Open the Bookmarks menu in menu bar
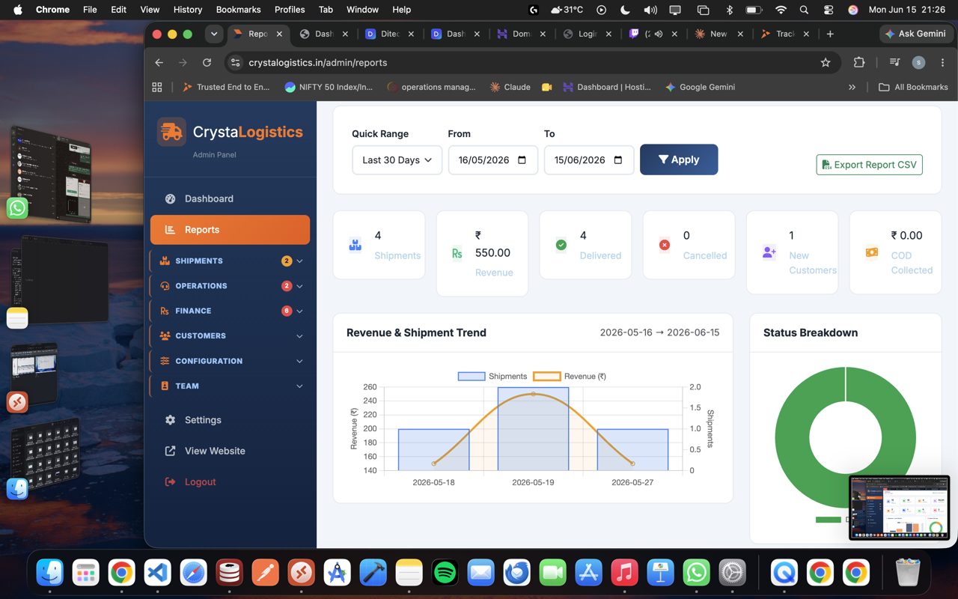Viewport: 958px width, 599px height. point(238,10)
